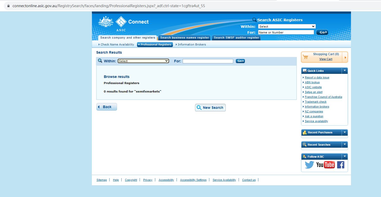Open the Copyright footer link
The height and width of the screenshot is (197, 381).
131,180
